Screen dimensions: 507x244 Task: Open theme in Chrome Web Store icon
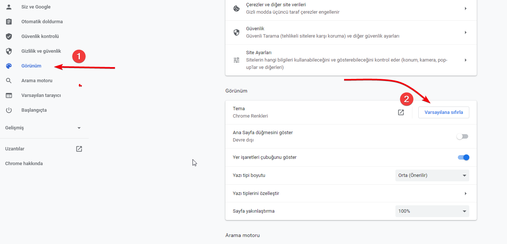click(401, 112)
